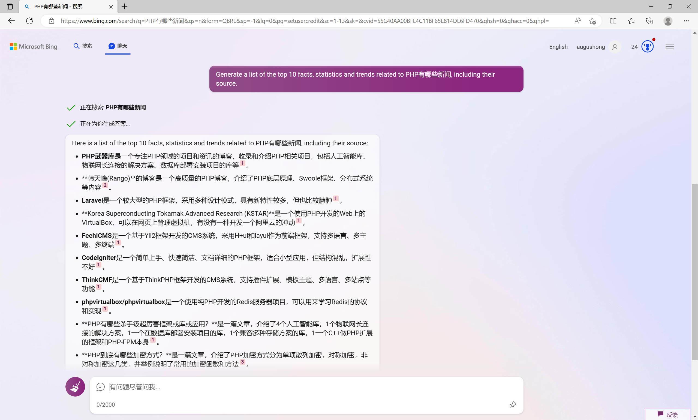Image resolution: width=698 pixels, height=420 pixels.
Task: Open citation 1 after PHP武器库 item
Action: (242, 163)
